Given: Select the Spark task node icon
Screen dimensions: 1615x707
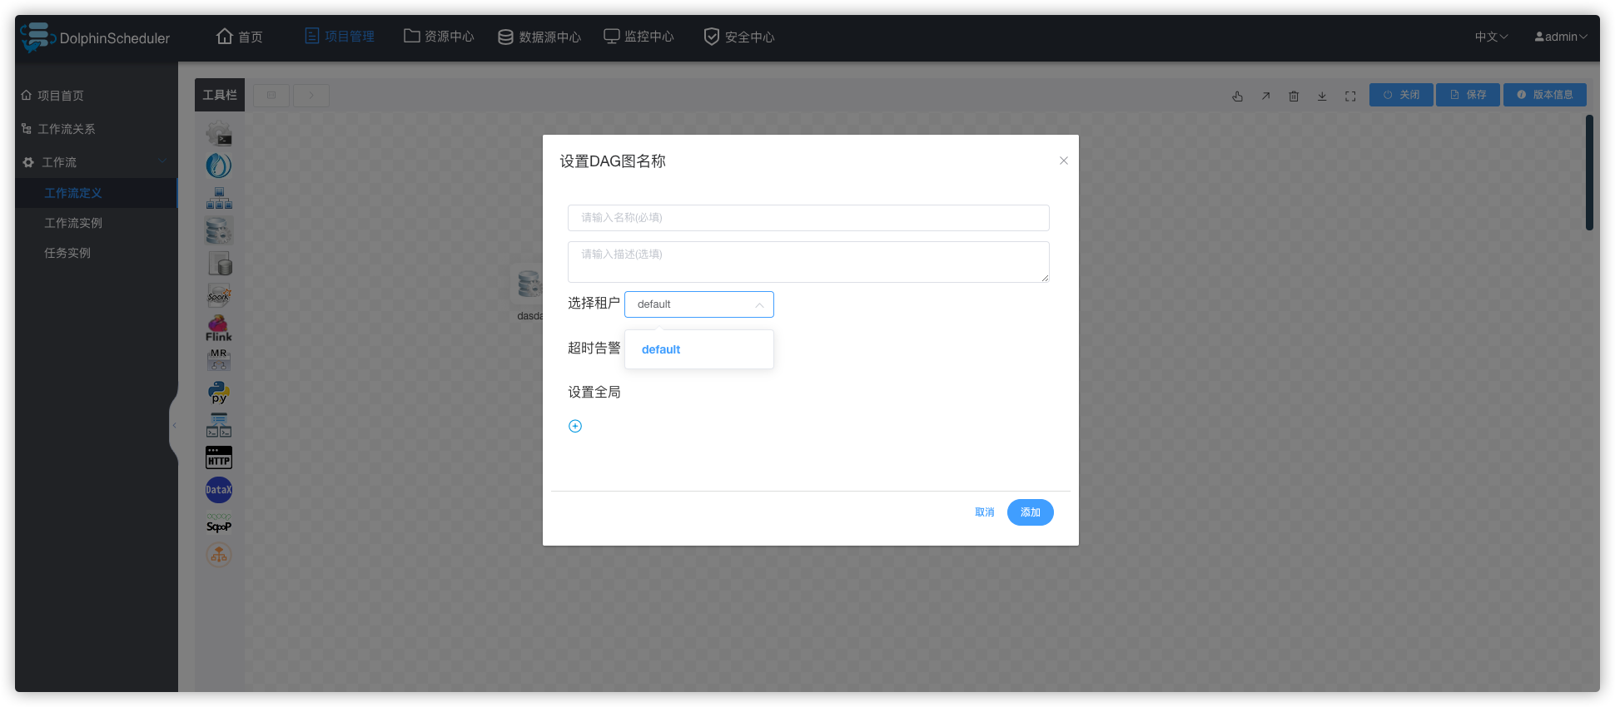Looking at the screenshot, I should pyautogui.click(x=219, y=295).
